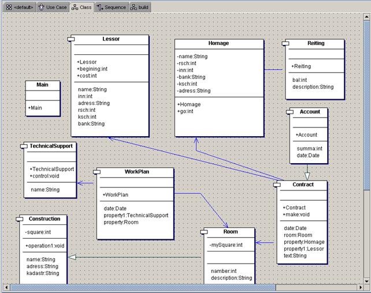Select the Main class box
Screen dimensions: 371x293
point(42,98)
